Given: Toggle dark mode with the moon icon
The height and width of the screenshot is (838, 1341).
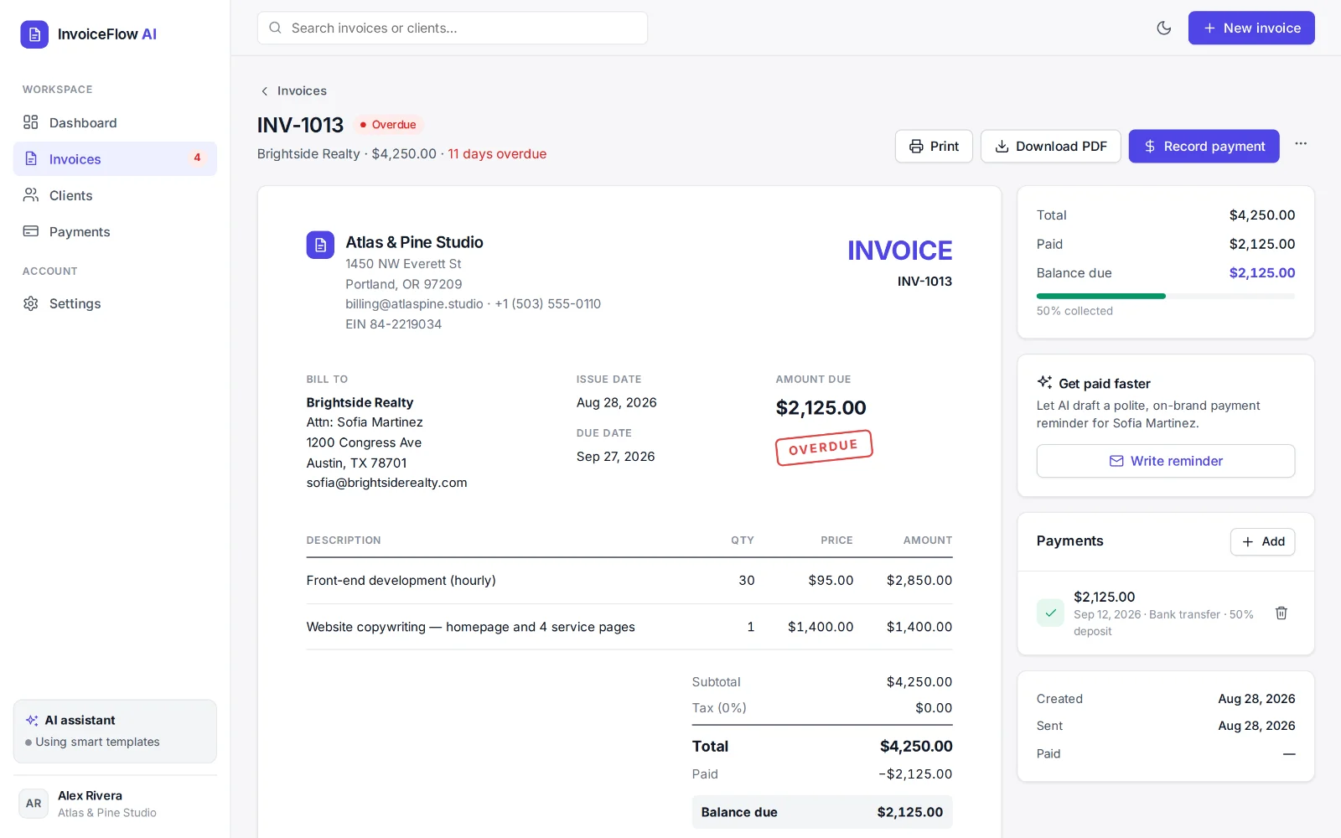Looking at the screenshot, I should pyautogui.click(x=1164, y=28).
